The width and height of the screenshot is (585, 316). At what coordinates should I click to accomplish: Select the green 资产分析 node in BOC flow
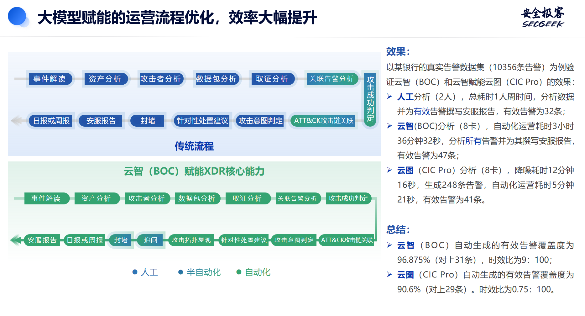[97, 198]
